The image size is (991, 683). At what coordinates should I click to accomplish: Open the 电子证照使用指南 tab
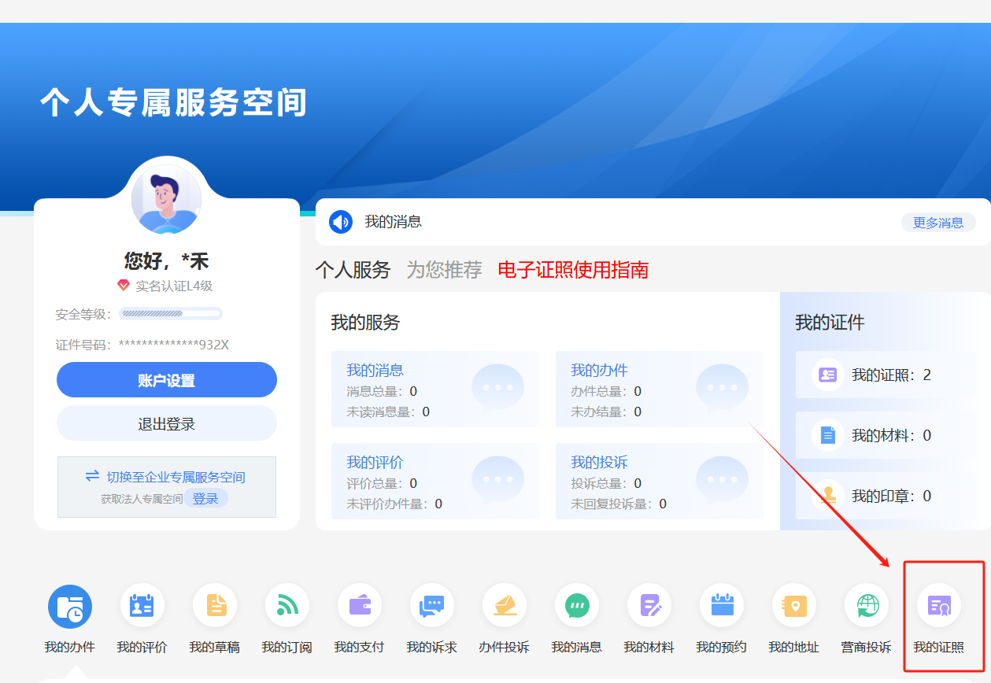(x=573, y=270)
